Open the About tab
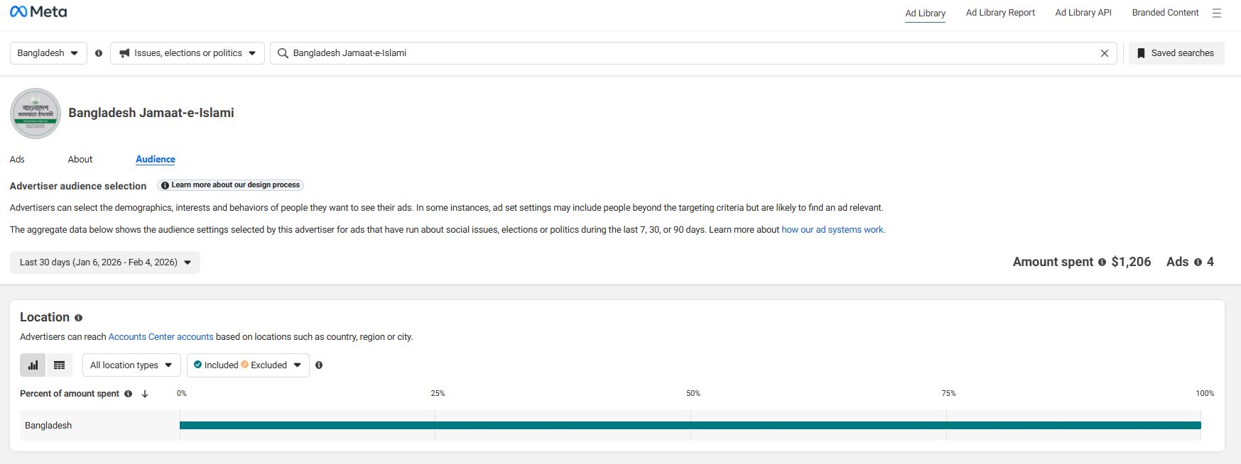Screen dimensions: 1241x464 point(80,160)
